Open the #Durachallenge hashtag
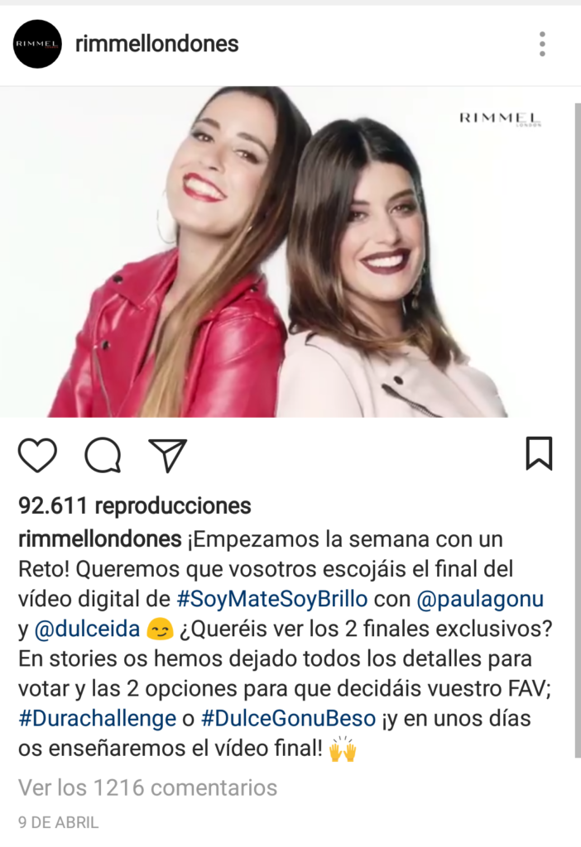This screenshot has width=581, height=847. (98, 719)
